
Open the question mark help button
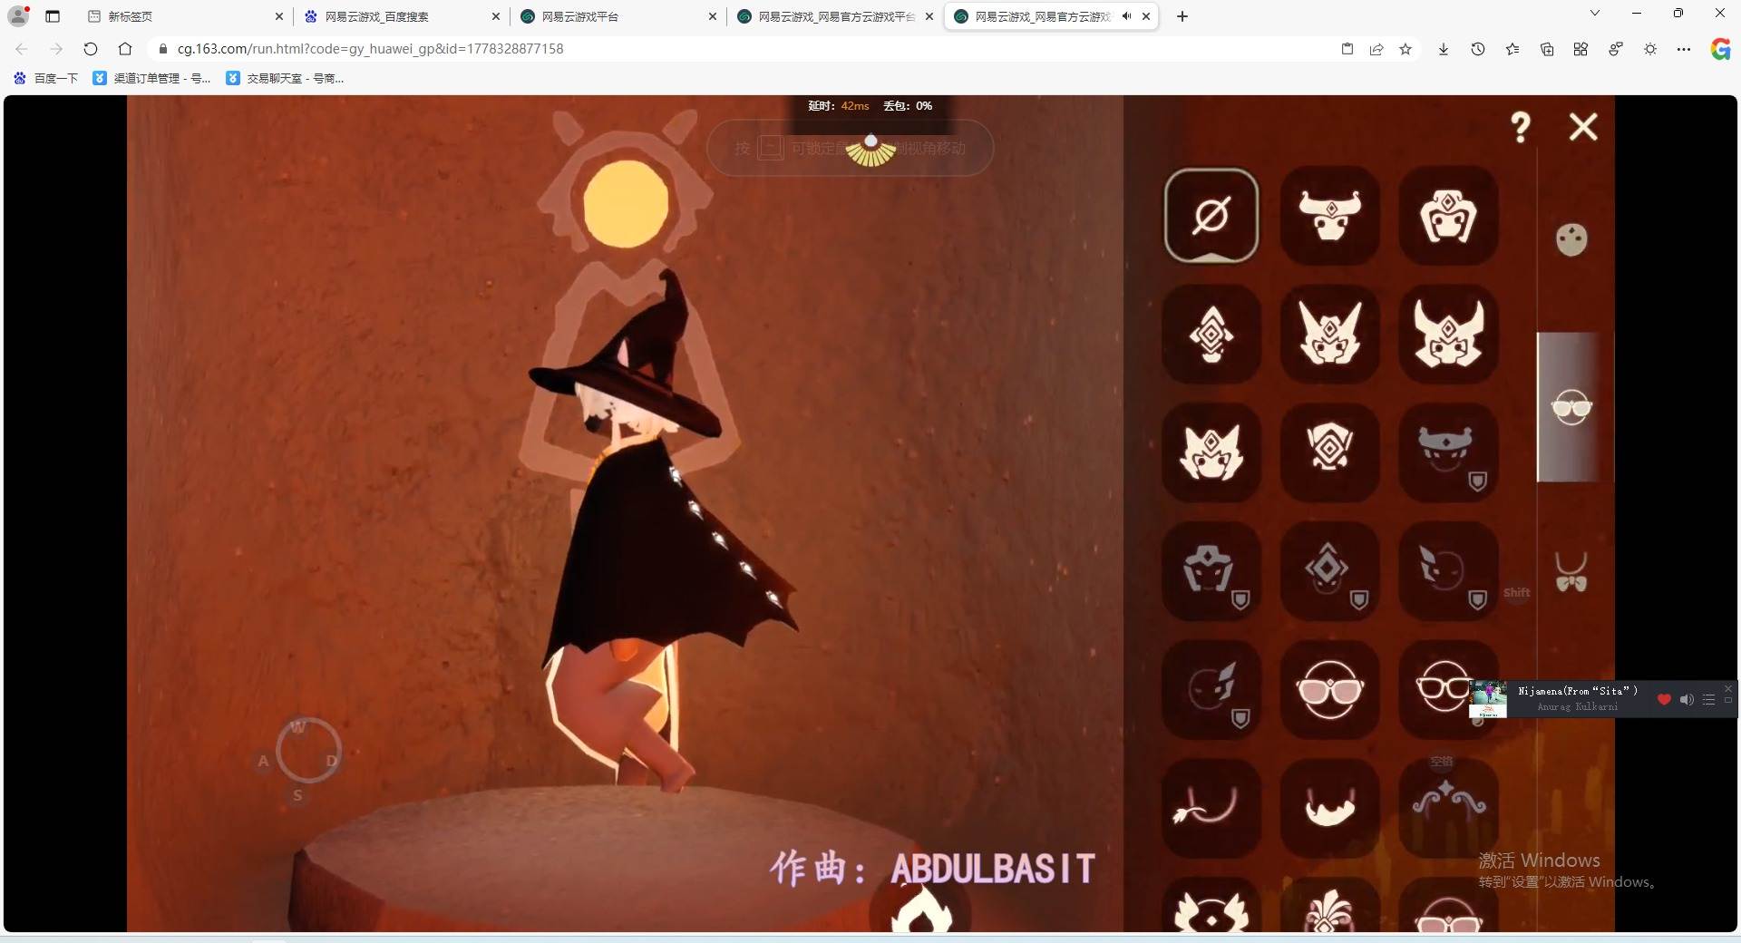point(1521,127)
